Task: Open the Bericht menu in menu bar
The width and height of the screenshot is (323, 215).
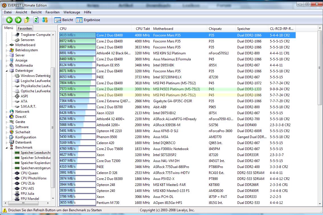Action: tap(36, 12)
